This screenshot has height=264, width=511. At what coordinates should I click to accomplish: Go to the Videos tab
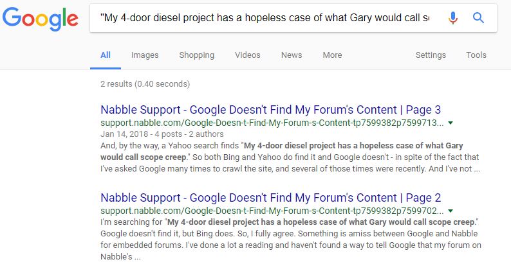(248, 55)
